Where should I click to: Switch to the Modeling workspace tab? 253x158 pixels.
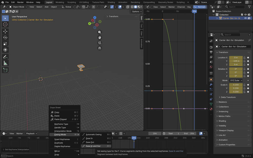(60, 2)
